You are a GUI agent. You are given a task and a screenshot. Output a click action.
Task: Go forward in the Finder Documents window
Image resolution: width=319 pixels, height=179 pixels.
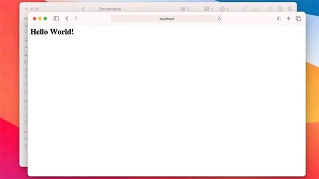pos(92,9)
